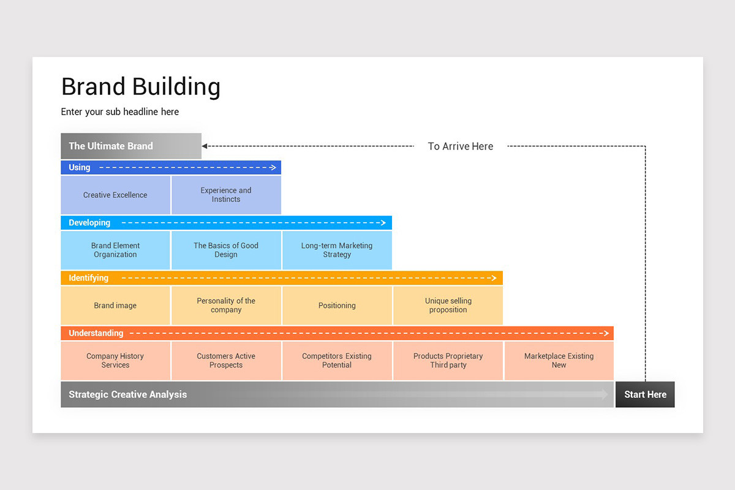Select the To Arrive Here label

[x=461, y=146]
